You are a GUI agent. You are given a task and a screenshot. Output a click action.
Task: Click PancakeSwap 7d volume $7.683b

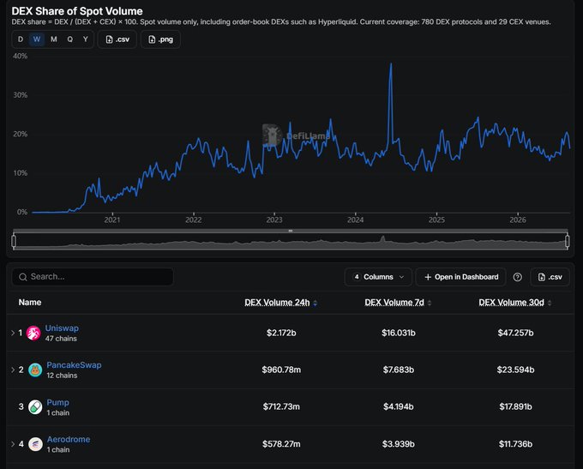pyautogui.click(x=398, y=370)
